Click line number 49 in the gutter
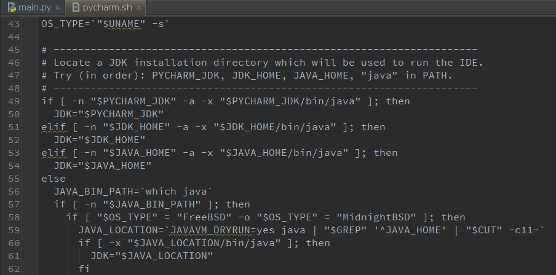Image resolution: width=556 pixels, height=275 pixels. 14,101
